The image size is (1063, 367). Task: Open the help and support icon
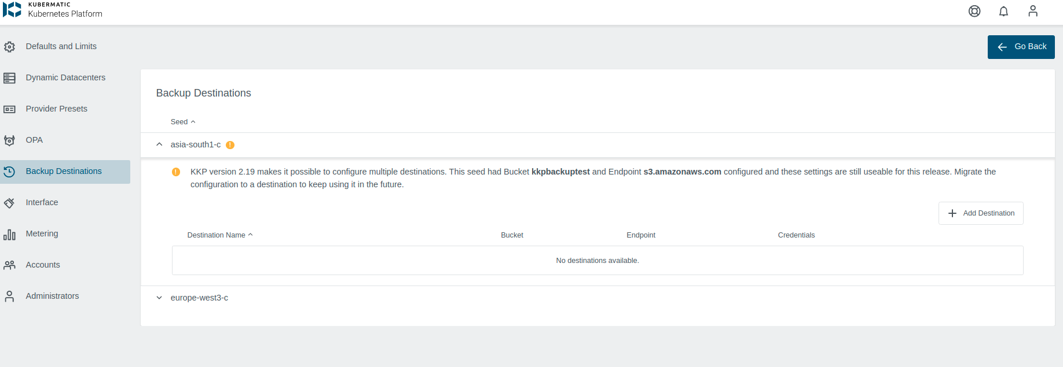pyautogui.click(x=974, y=11)
